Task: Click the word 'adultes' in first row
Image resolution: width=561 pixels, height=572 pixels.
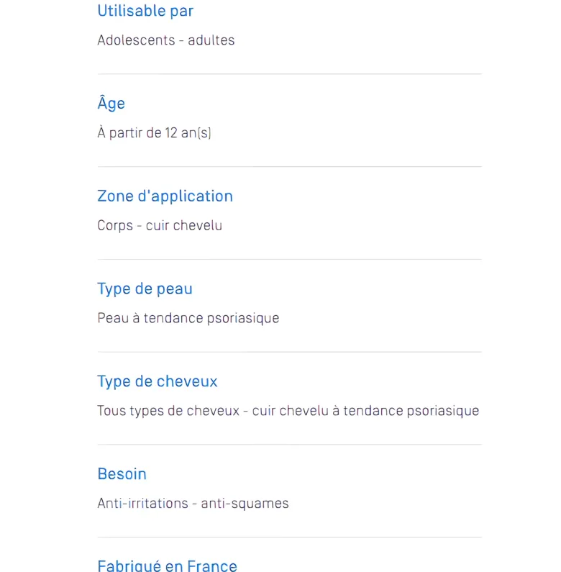Action: [211, 40]
